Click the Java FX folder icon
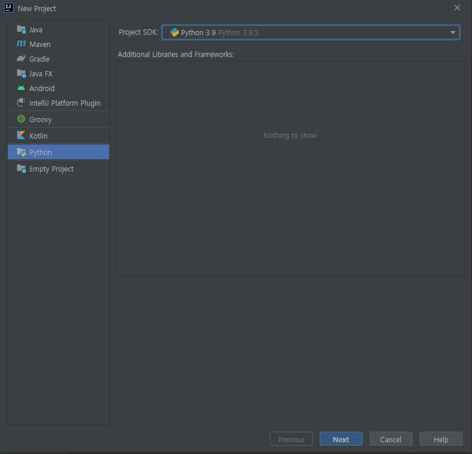Image resolution: width=472 pixels, height=454 pixels. click(x=21, y=73)
